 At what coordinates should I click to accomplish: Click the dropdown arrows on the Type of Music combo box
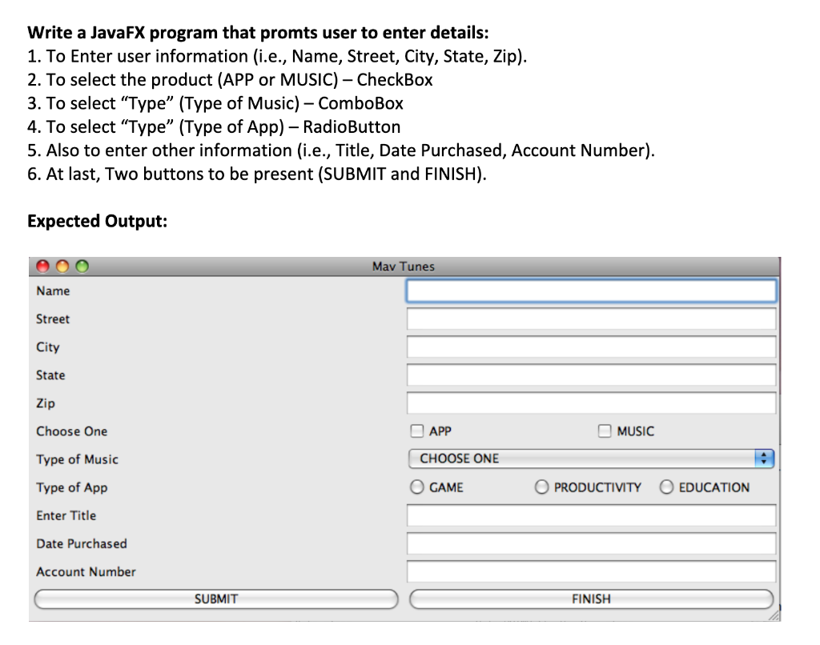(x=765, y=459)
